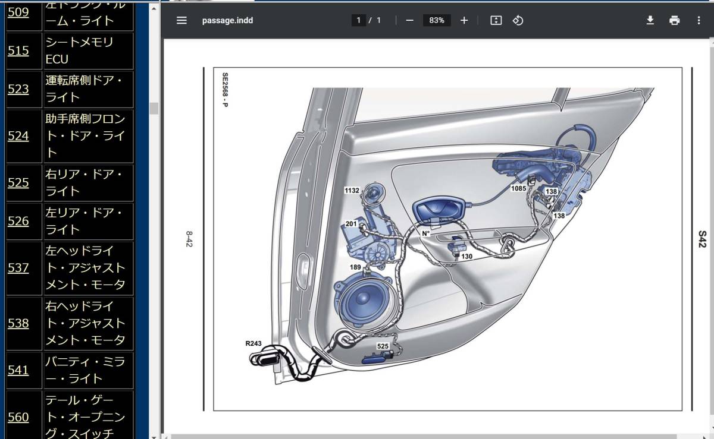The image size is (714, 439).
Task: Download the passage.indd PDF
Action: click(x=650, y=20)
